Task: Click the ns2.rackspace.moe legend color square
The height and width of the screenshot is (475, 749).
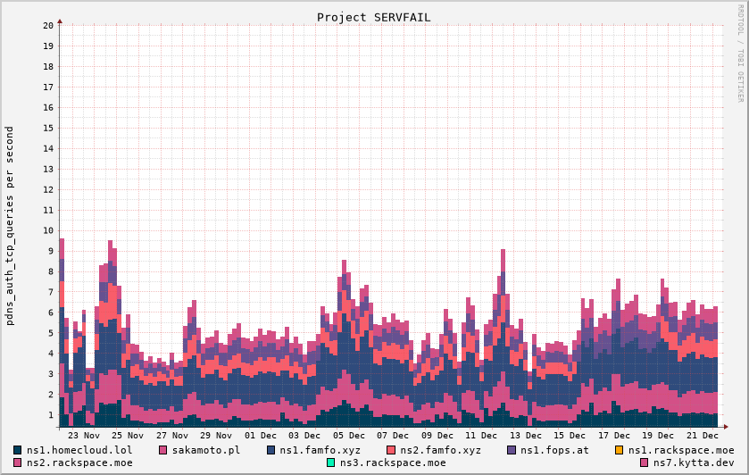Action: (x=18, y=462)
